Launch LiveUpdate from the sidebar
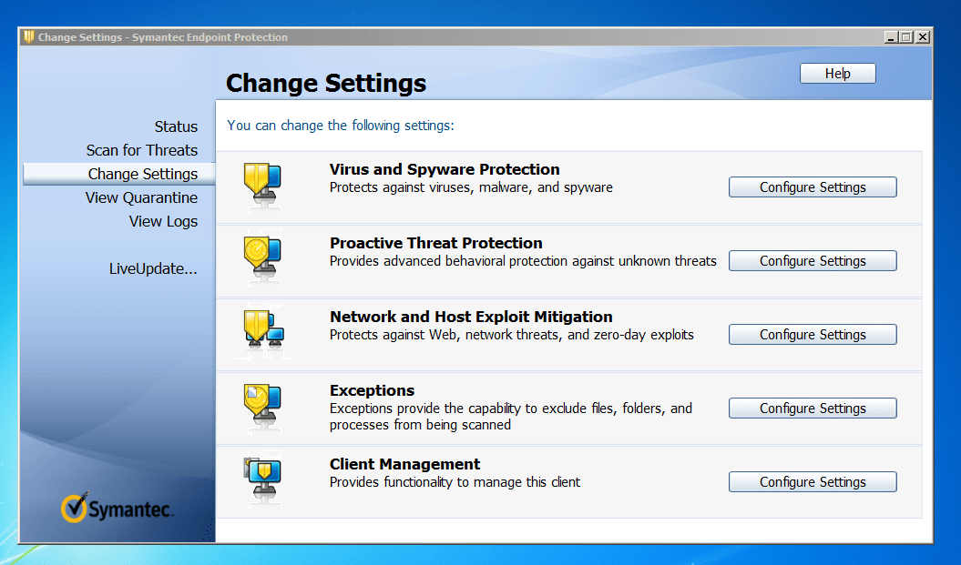Screen dimensions: 961x565 point(153,268)
